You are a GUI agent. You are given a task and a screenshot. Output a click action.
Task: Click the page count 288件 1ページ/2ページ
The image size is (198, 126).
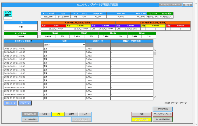pos(175,103)
